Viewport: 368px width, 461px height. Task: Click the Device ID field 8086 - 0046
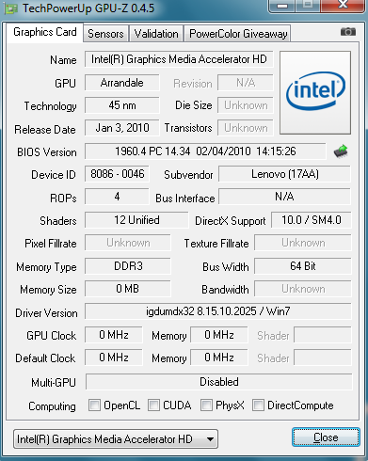click(x=117, y=174)
